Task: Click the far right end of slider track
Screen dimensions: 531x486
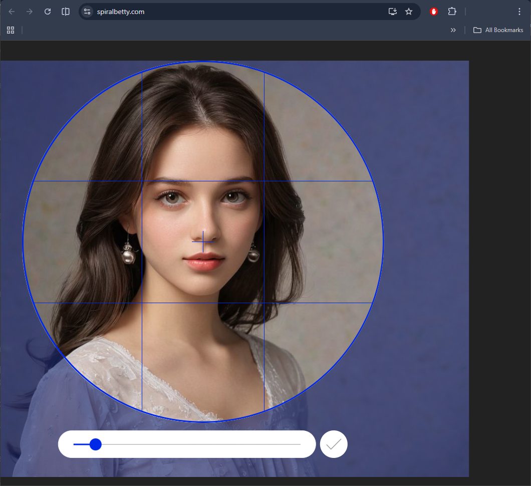Action: click(x=299, y=444)
